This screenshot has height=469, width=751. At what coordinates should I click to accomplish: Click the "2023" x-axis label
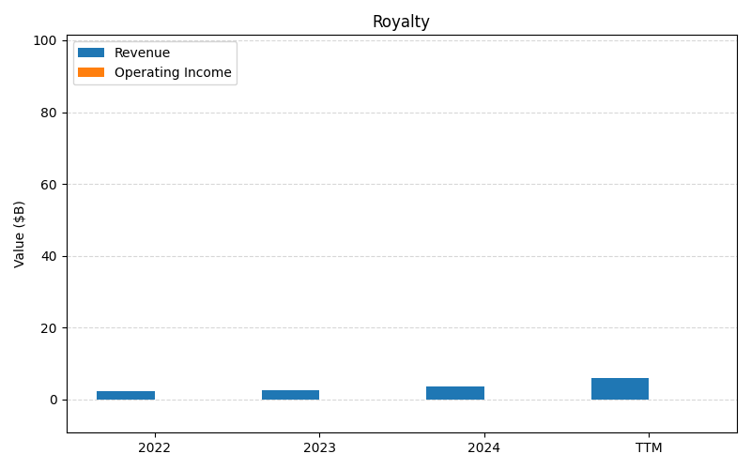coord(319,448)
